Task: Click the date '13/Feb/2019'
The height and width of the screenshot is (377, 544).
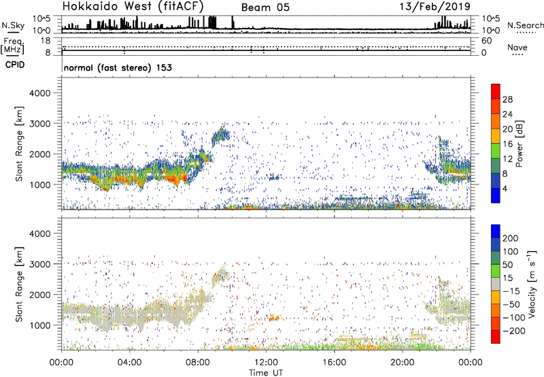Action: [435, 6]
